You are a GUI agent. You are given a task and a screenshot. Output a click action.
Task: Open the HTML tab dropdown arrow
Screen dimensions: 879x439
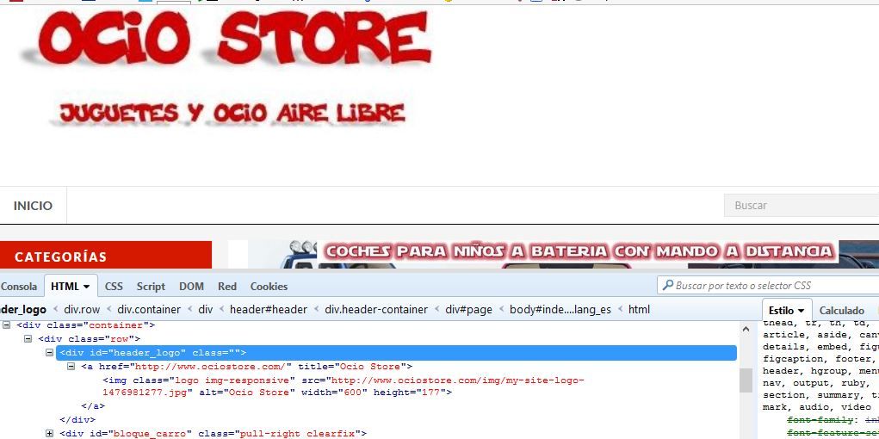[86, 287]
